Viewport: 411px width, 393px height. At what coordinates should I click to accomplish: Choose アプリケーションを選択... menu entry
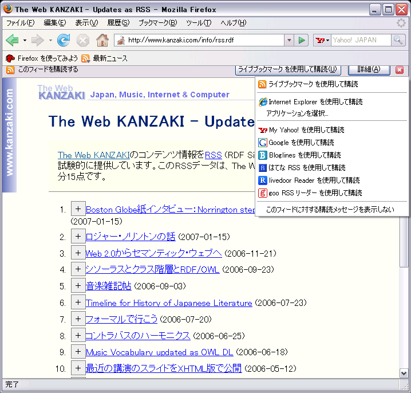(297, 113)
